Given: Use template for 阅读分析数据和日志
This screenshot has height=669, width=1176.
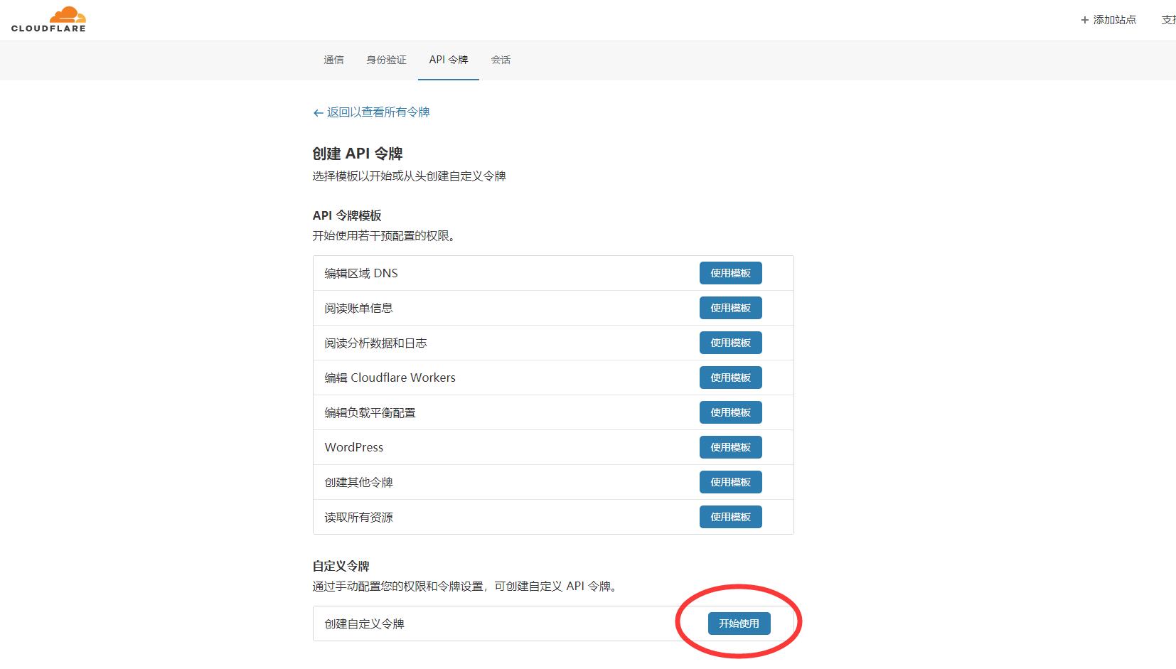Looking at the screenshot, I should coord(731,343).
